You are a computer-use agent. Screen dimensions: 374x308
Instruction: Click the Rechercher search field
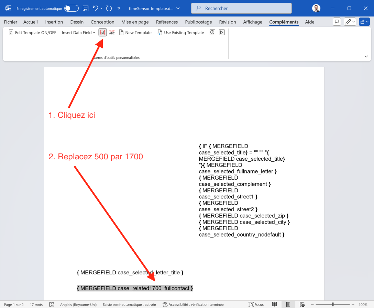click(x=241, y=8)
